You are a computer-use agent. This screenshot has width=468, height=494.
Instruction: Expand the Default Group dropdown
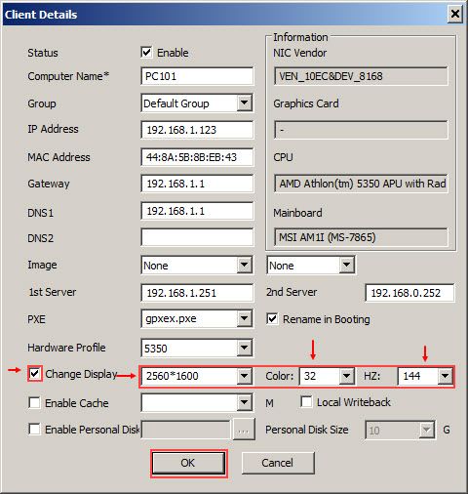244,103
